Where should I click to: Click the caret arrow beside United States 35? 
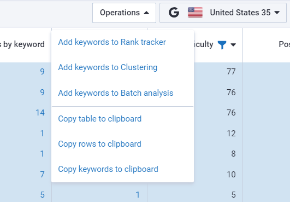coord(277,13)
